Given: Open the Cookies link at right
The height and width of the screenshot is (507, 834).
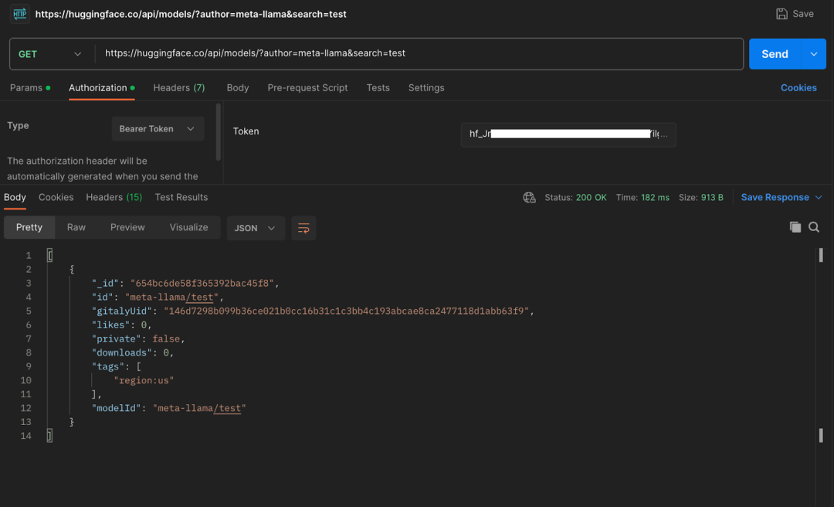Looking at the screenshot, I should coord(798,88).
